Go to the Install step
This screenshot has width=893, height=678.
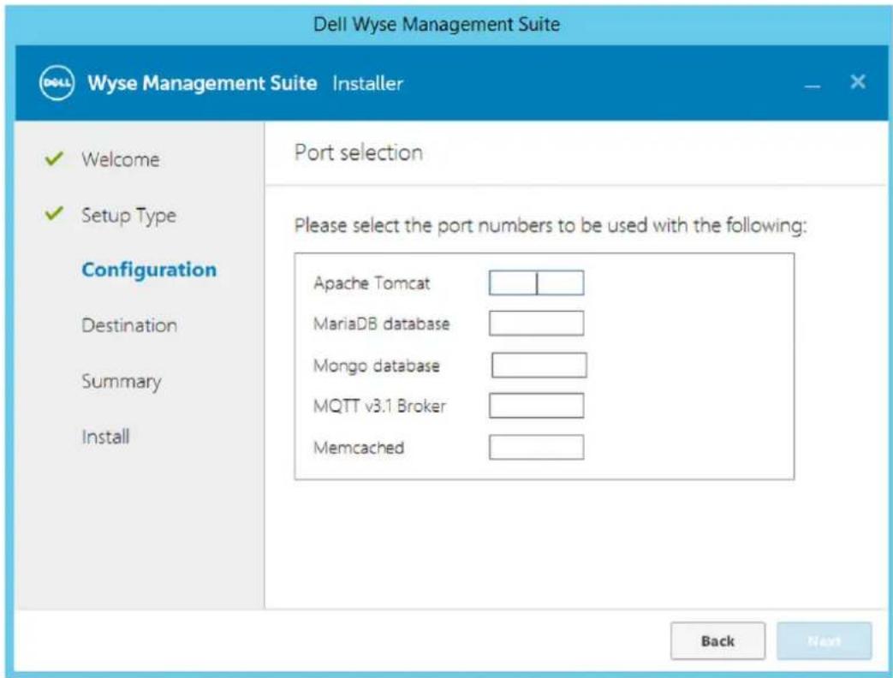pos(105,437)
